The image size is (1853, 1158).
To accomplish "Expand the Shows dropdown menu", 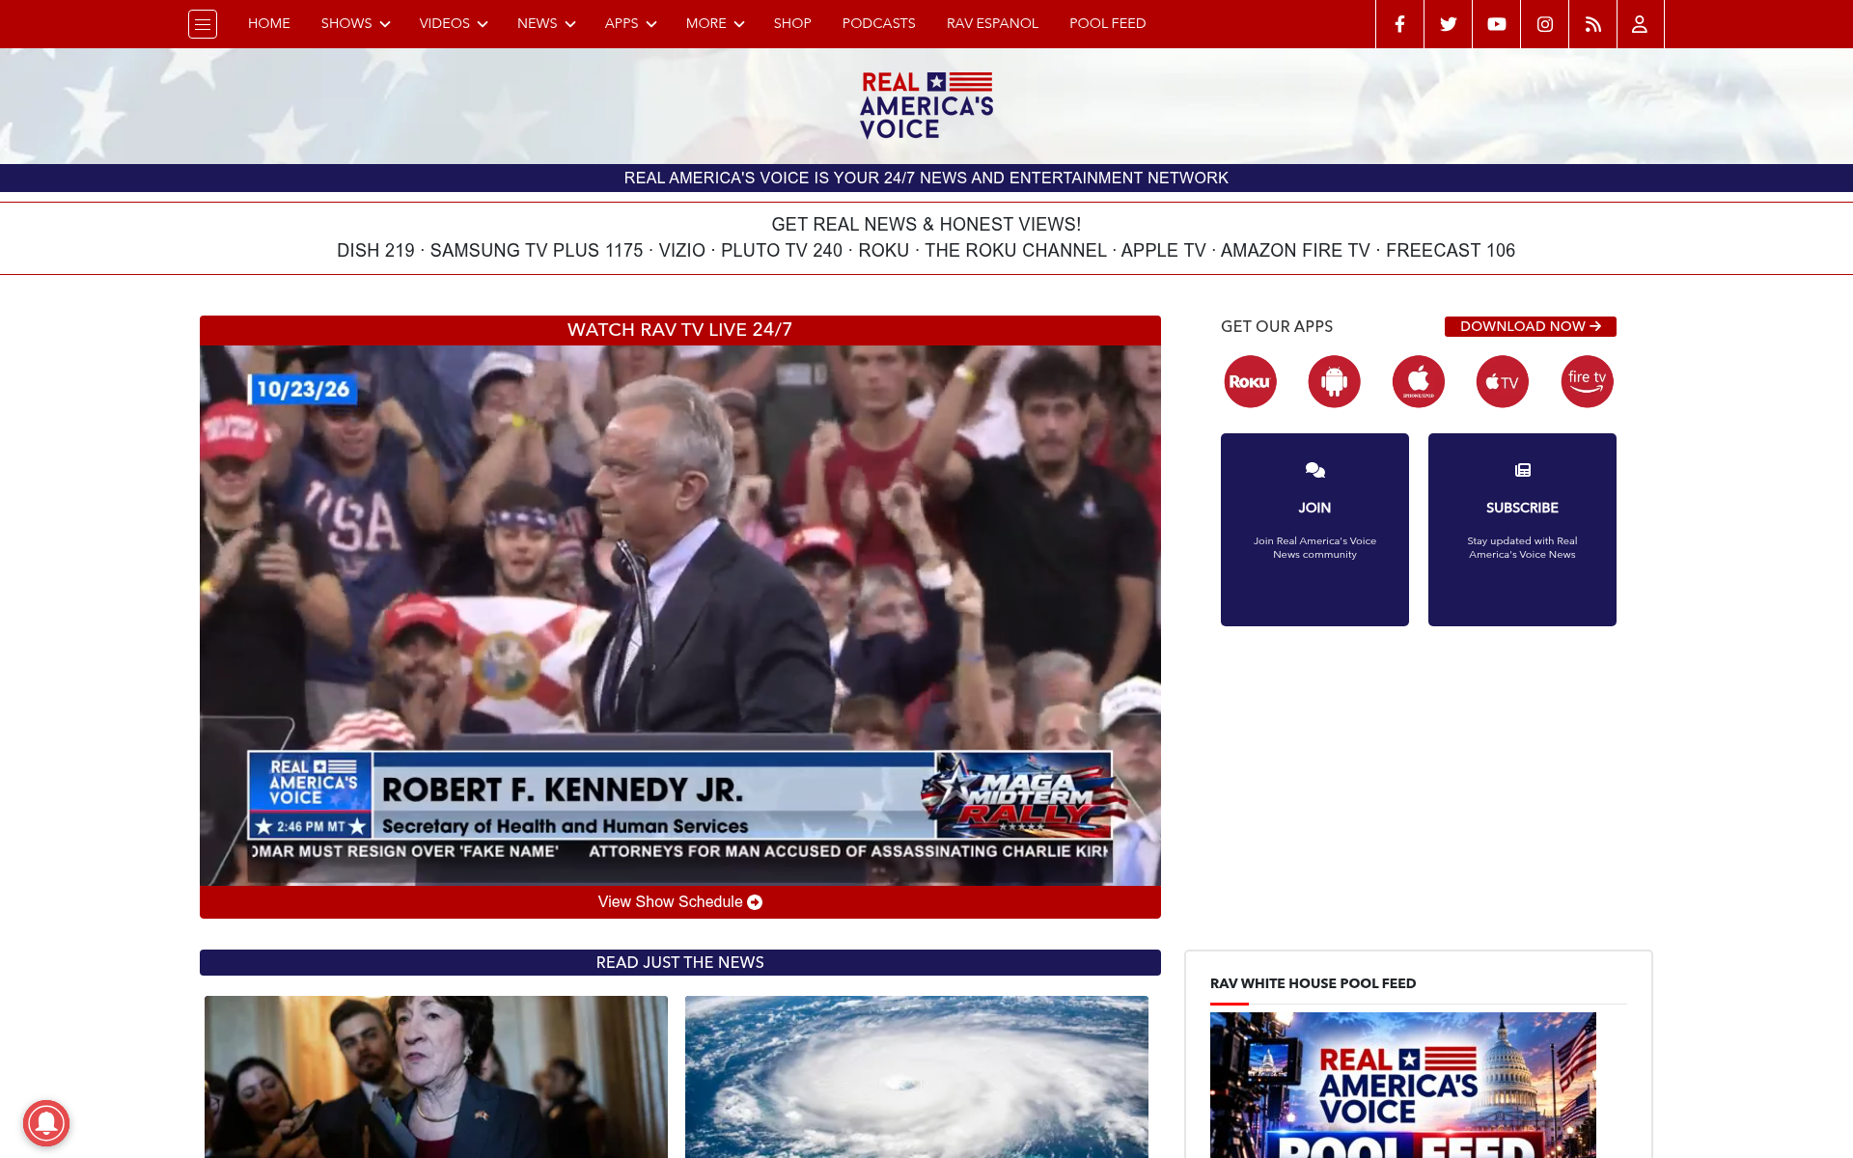I will click(x=355, y=23).
